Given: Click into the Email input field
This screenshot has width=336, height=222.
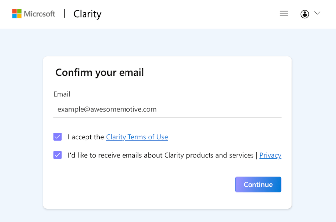Looking at the screenshot, I should click(167, 109).
